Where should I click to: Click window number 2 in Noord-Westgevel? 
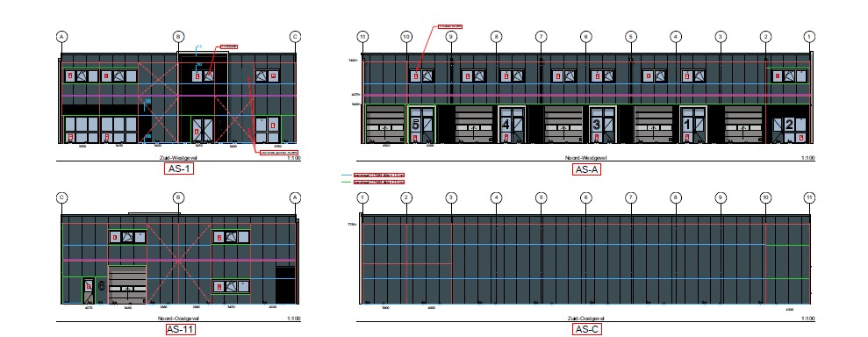click(x=789, y=125)
